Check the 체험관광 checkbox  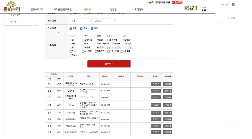coord(83,51)
